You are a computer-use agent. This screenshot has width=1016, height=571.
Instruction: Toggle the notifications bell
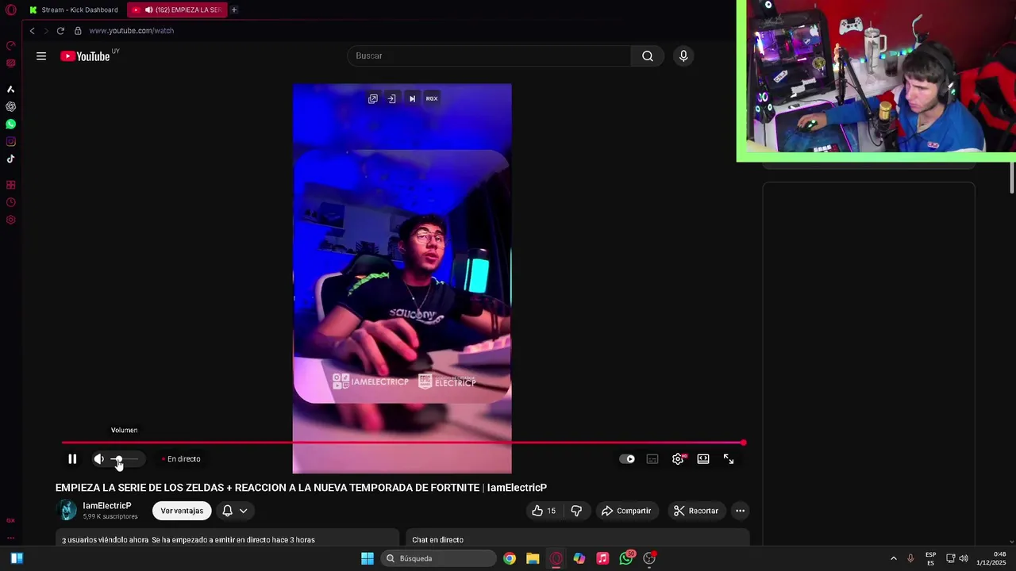tap(227, 512)
